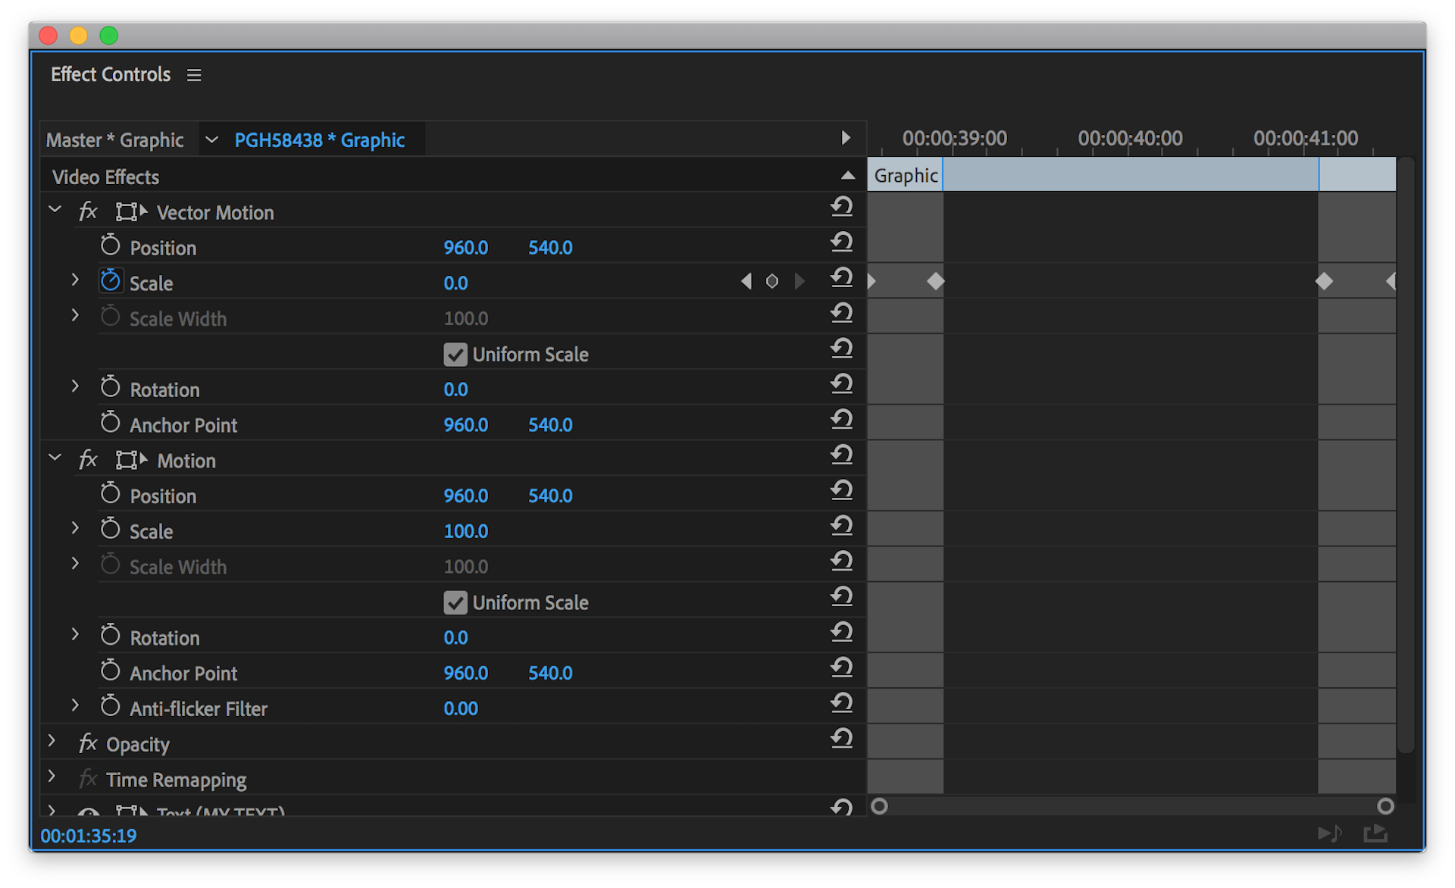Image resolution: width=1455 pixels, height=888 pixels.
Task: Reset the Vector Motion effect
Action: pos(841,207)
